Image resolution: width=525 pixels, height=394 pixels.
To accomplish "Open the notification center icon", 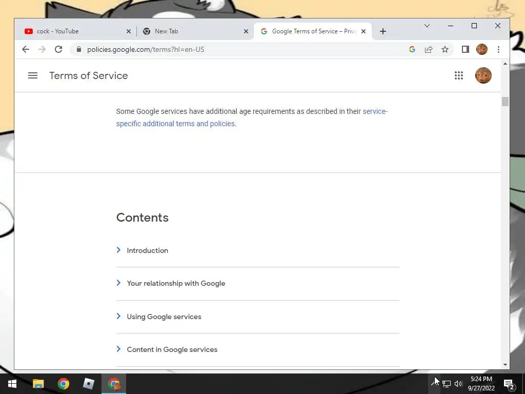I will pos(509,384).
